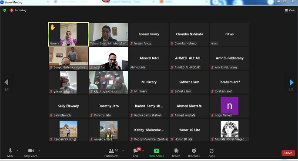Click the Dorothy Jato participant tile
This screenshot has height=161, width=298.
pos(109,106)
